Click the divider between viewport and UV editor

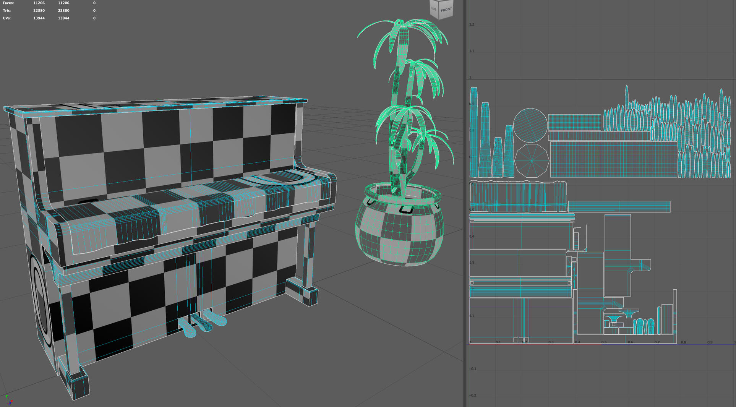465,191
